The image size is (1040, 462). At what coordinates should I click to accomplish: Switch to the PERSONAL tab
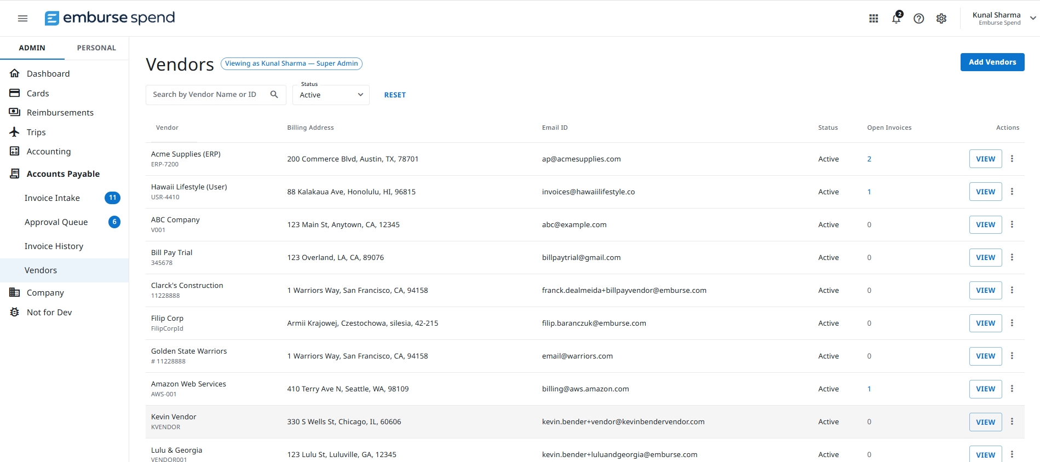coord(96,48)
